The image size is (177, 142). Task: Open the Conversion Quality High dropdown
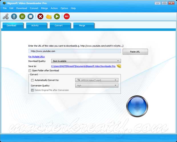(97, 86)
